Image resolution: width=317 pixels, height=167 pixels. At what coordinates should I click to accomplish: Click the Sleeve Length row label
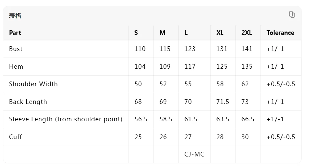coord(66,119)
